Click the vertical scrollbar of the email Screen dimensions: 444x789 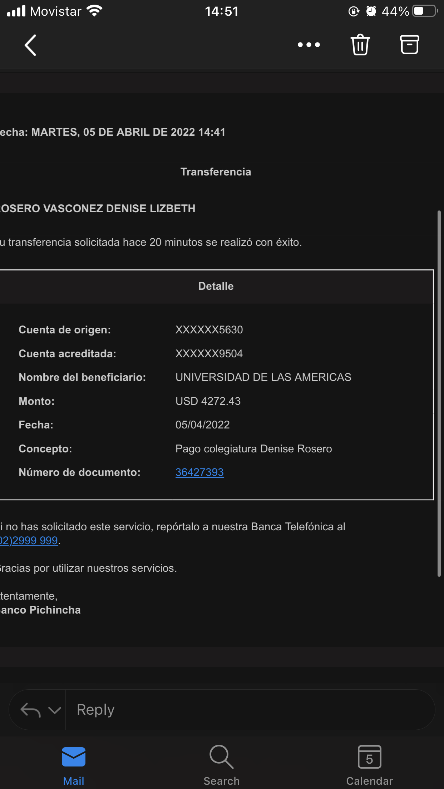pyautogui.click(x=439, y=393)
